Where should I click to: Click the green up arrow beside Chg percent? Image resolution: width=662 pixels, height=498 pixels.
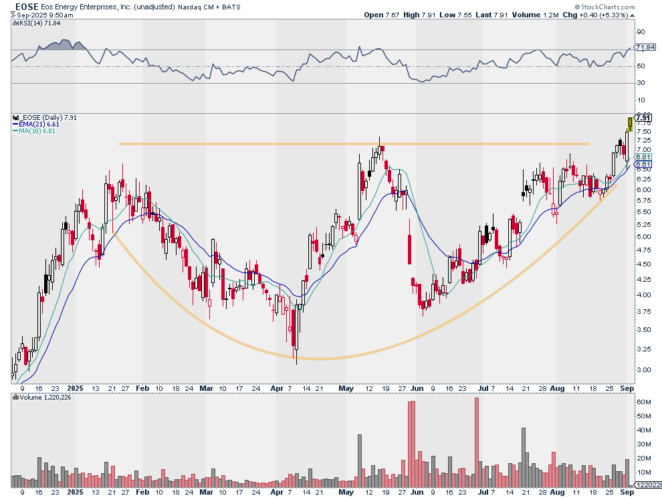[632, 15]
